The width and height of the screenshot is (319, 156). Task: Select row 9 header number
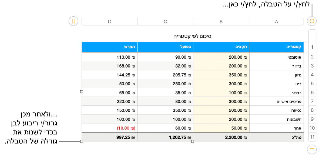312,119
